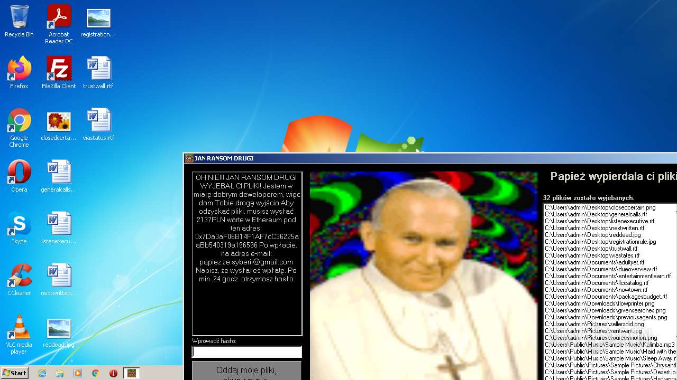Select llccatalog.rtf list entry
Viewport: 677px width, 380px height.
point(597,283)
